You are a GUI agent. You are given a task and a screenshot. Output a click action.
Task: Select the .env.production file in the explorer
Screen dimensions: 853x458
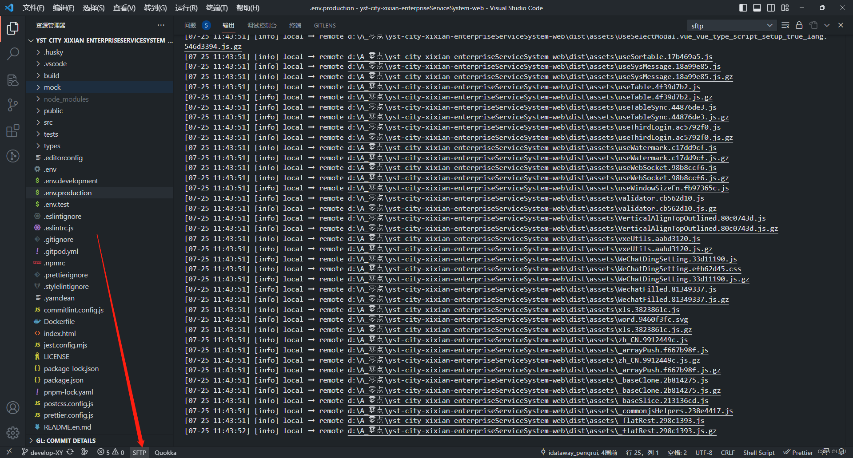click(x=68, y=193)
